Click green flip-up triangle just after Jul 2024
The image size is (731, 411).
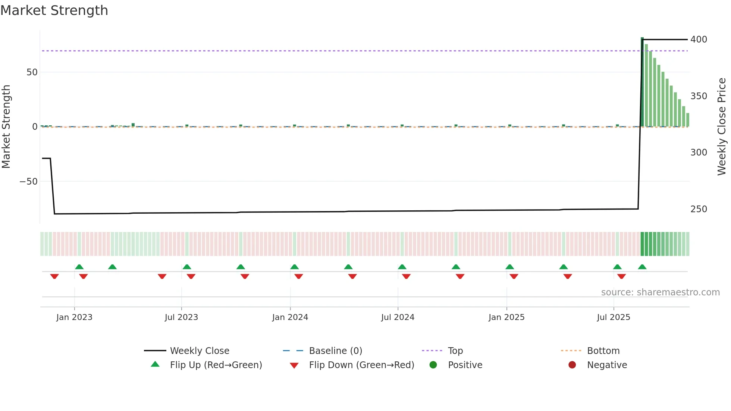click(x=402, y=267)
